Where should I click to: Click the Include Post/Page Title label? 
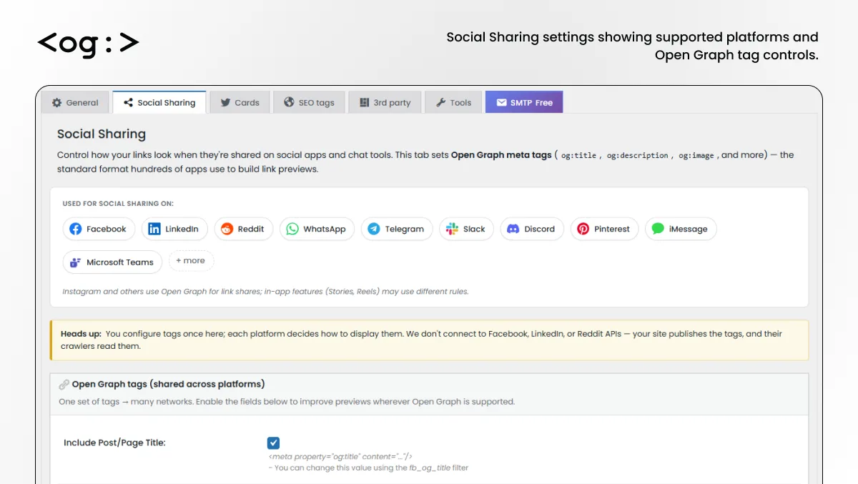(114, 443)
